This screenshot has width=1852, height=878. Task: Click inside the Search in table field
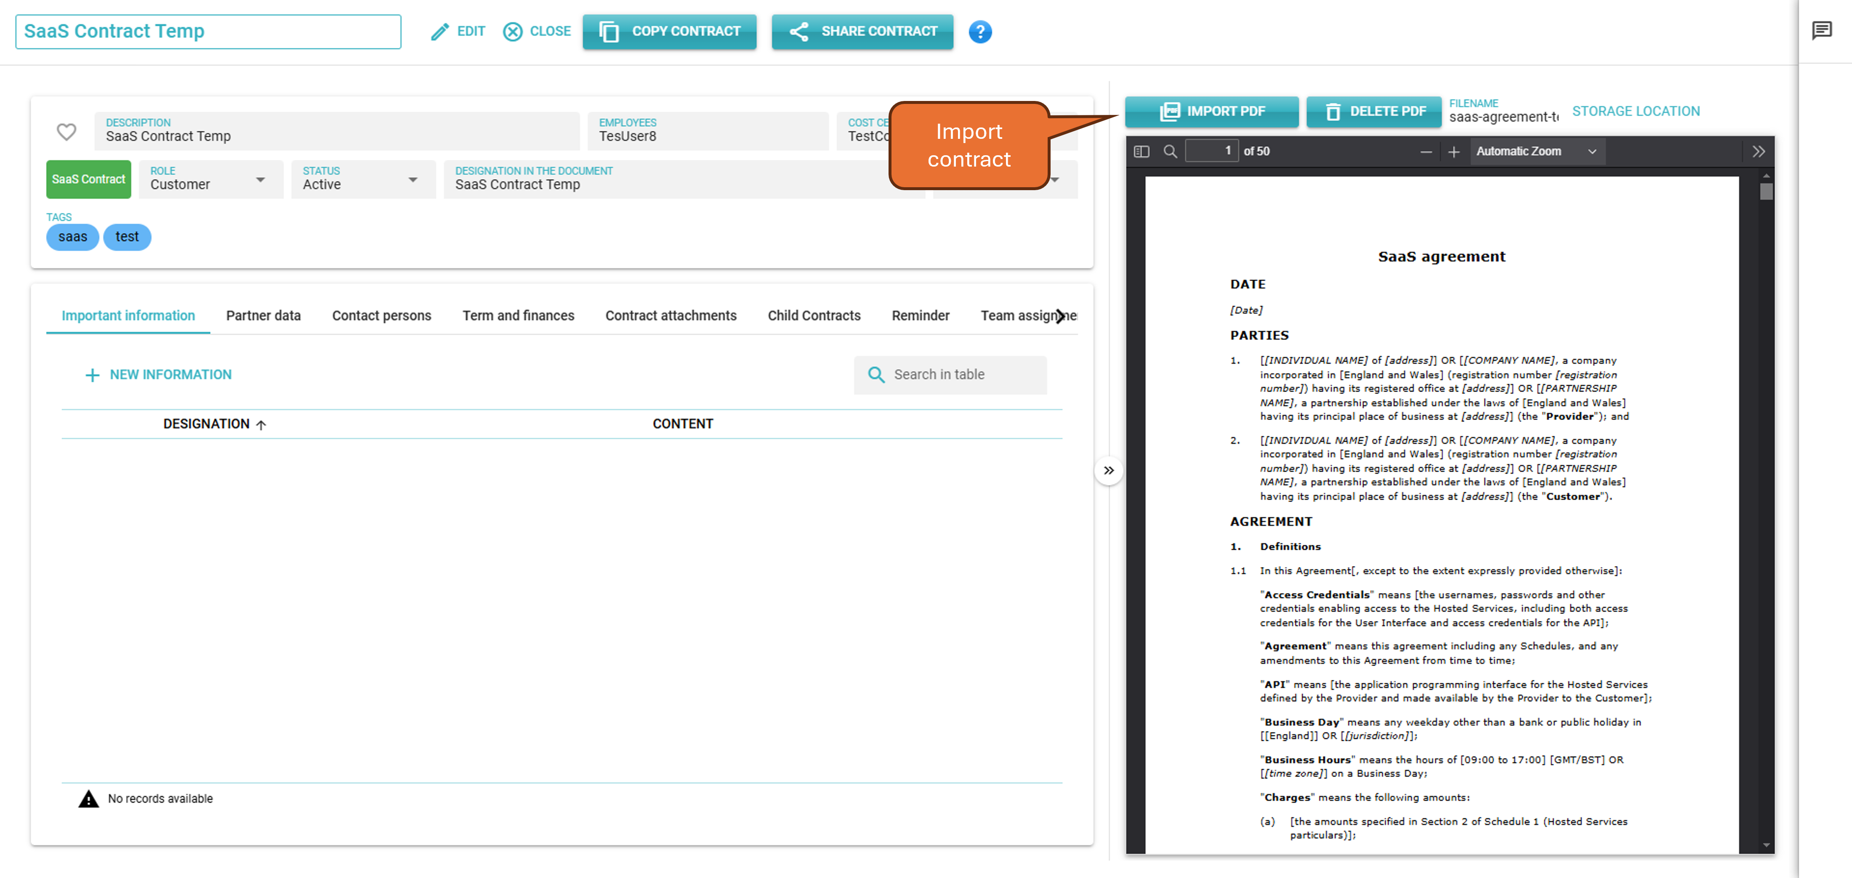point(950,374)
